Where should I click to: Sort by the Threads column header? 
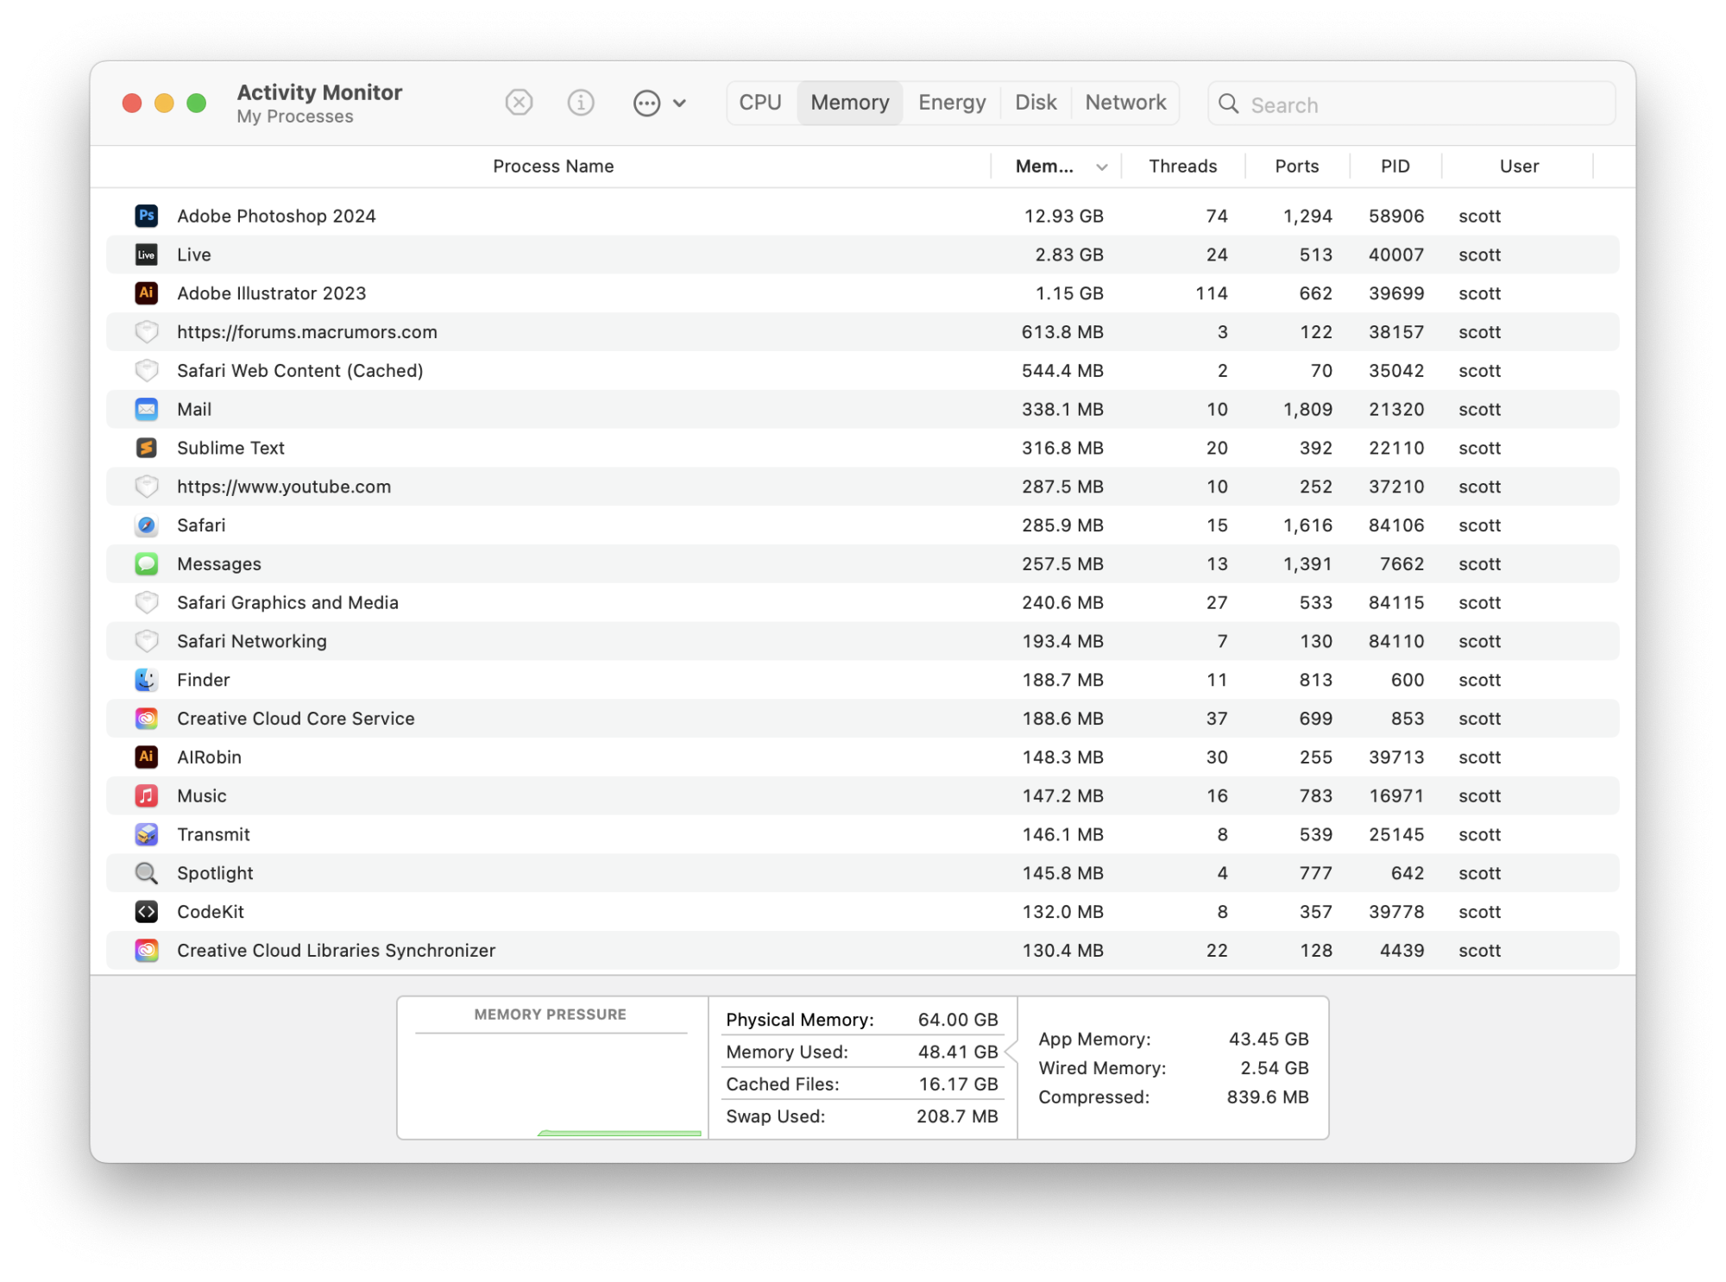pos(1182,167)
